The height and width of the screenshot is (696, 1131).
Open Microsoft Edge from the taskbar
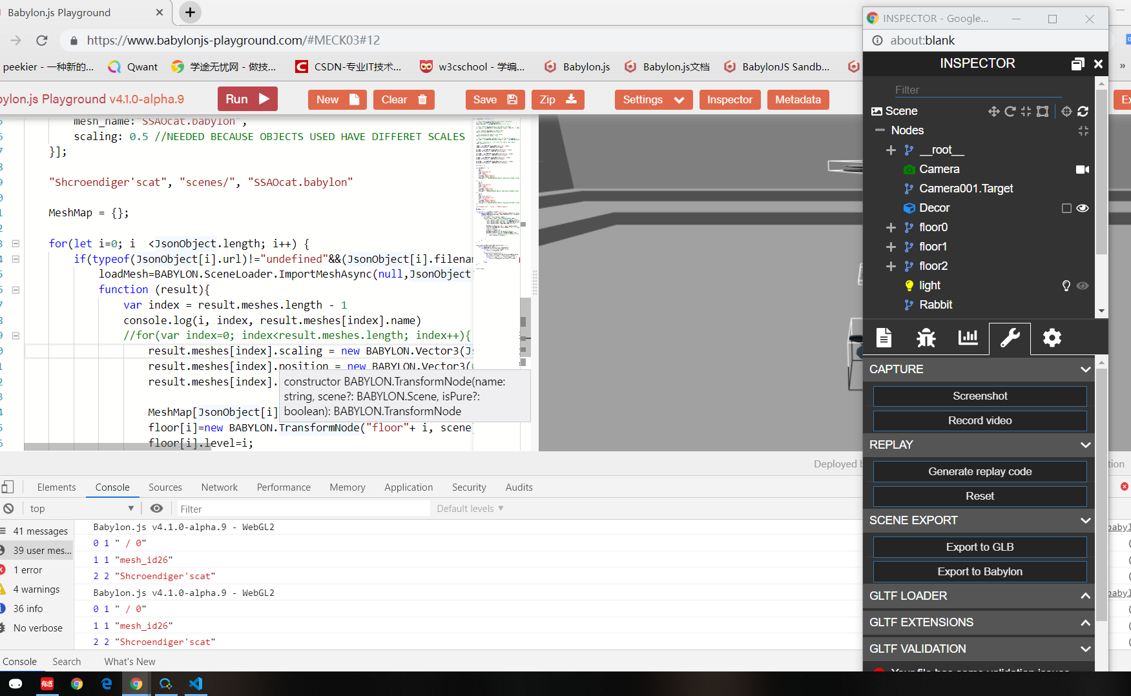107,684
